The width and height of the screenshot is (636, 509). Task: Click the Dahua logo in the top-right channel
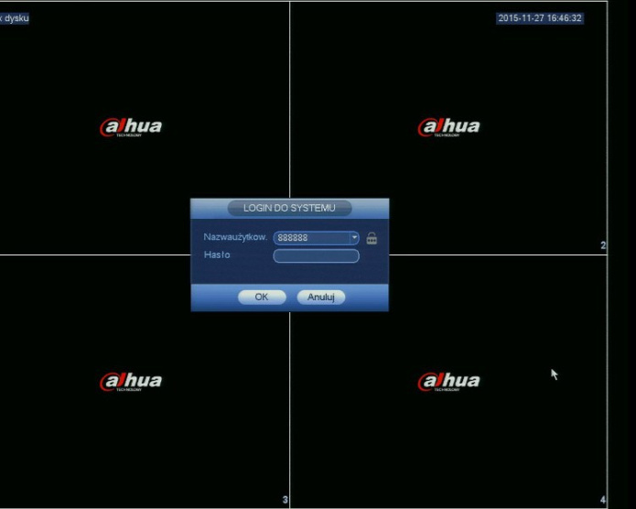point(448,127)
